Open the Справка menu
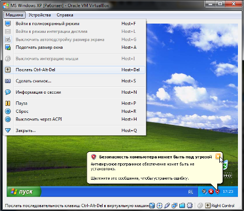This screenshot has width=244, height=211. point(65,15)
